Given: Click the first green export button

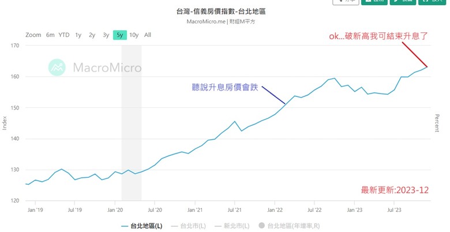Looking at the screenshot, I should click(x=374, y=2).
